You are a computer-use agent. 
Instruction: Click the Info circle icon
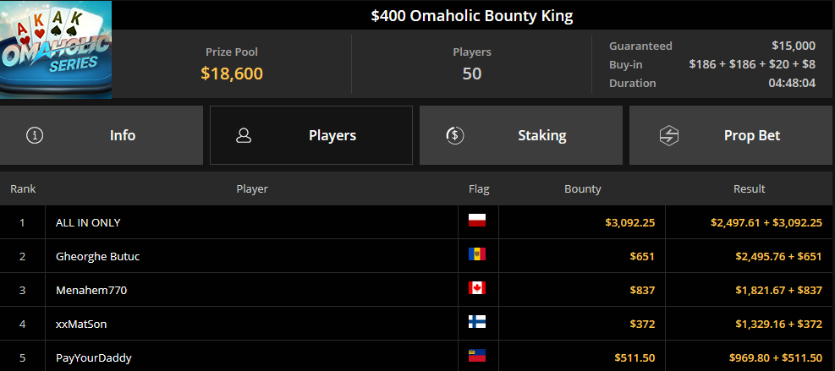pyautogui.click(x=36, y=135)
